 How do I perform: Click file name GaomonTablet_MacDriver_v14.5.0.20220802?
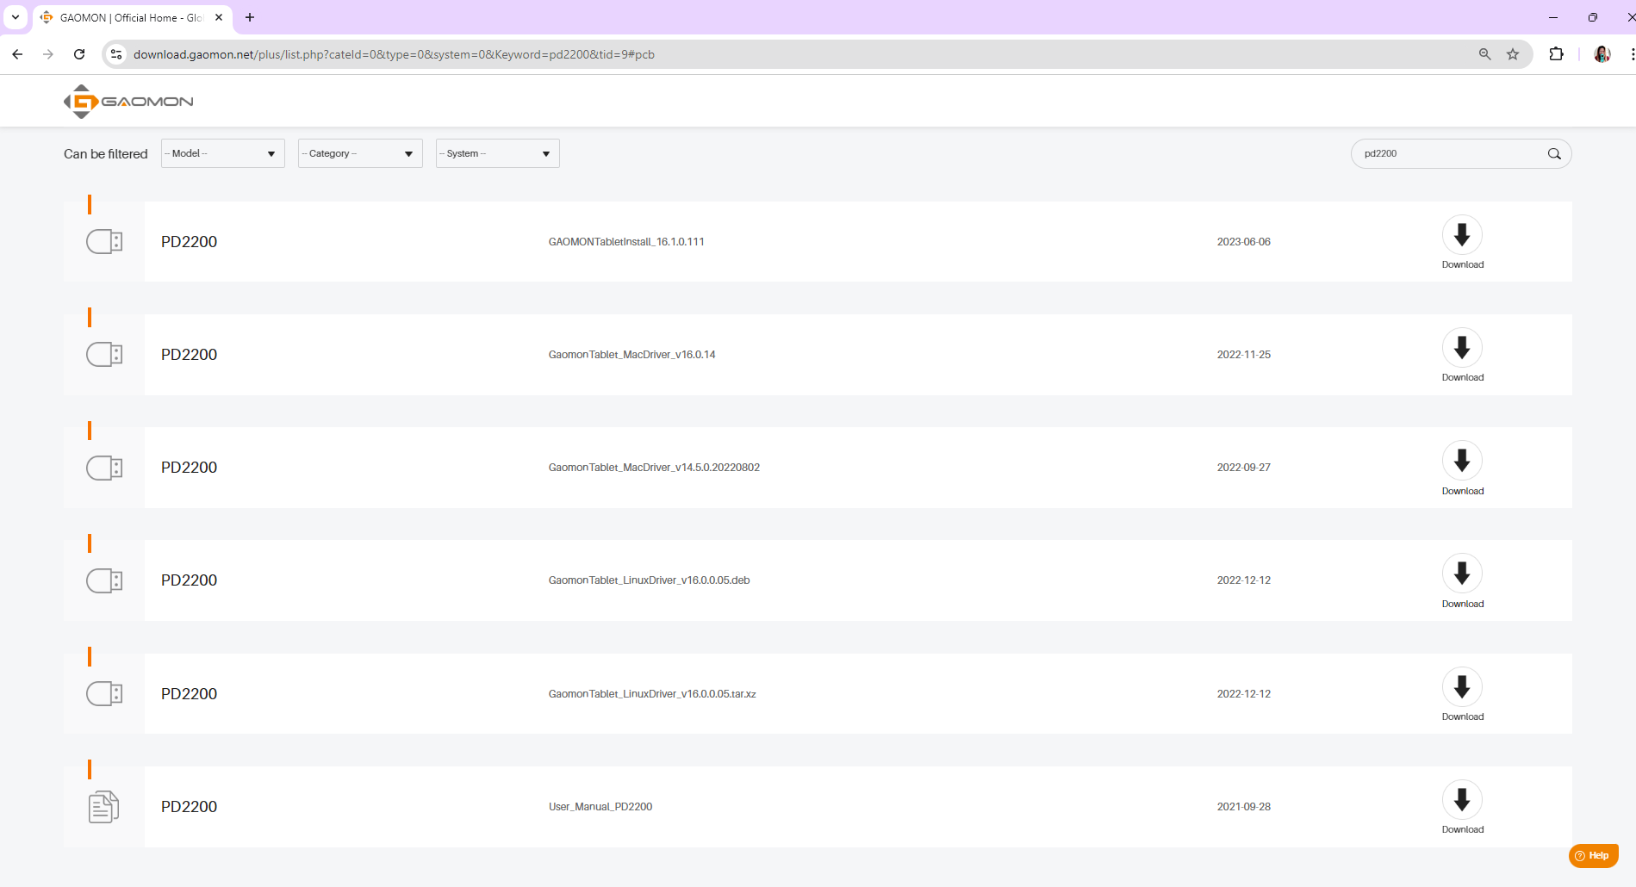pos(654,468)
